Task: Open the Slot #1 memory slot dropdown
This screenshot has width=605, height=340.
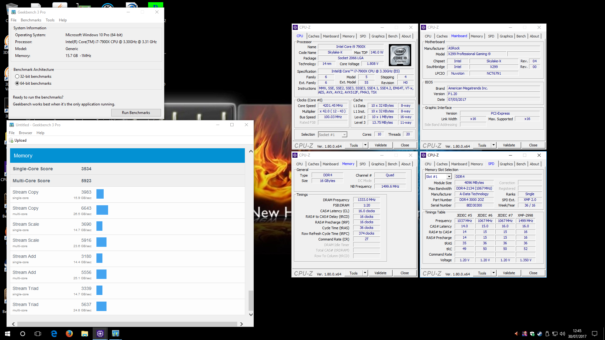Action: (438, 177)
